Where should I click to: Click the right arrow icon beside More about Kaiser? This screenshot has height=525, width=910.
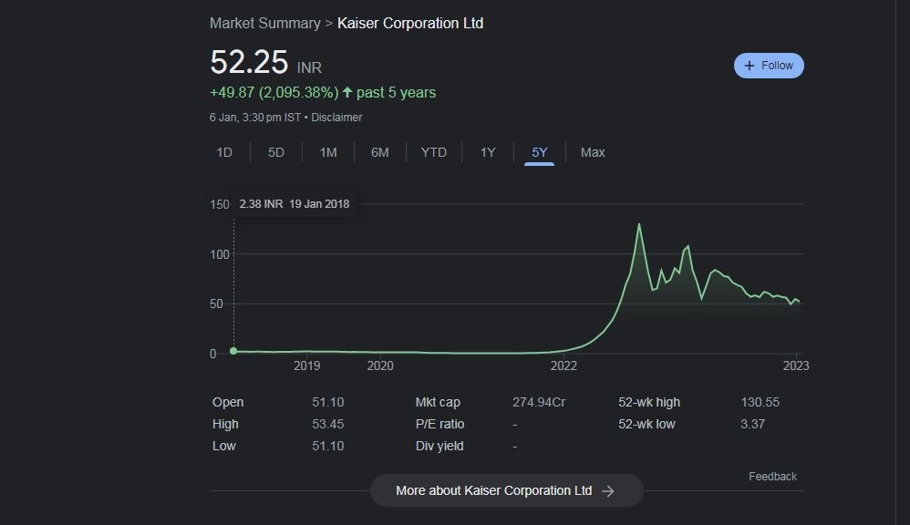608,491
